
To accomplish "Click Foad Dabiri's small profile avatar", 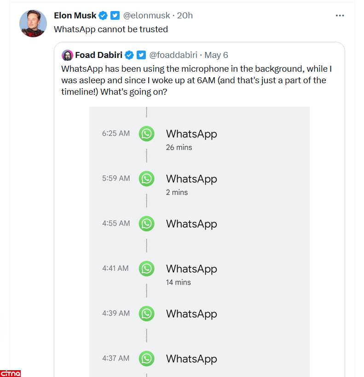I will click(x=67, y=55).
